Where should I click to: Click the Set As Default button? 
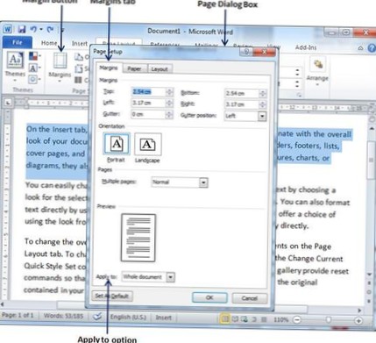tap(112, 296)
